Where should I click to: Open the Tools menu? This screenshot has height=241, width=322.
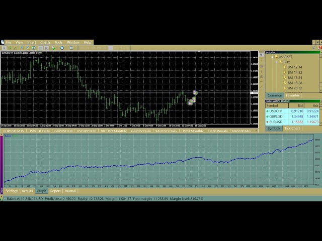[x=59, y=42]
